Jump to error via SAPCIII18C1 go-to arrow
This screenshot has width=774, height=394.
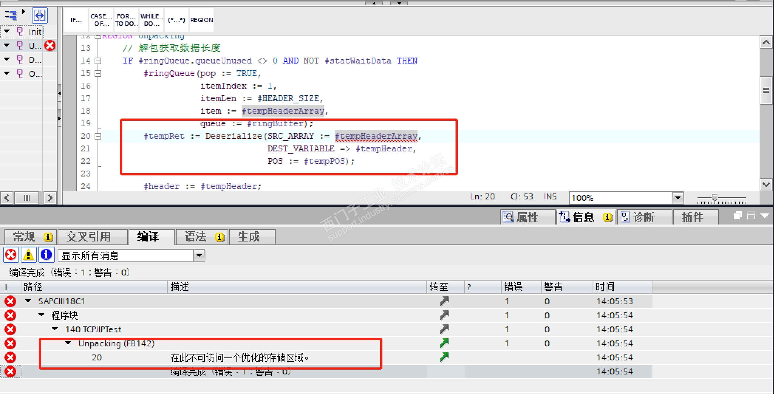445,301
